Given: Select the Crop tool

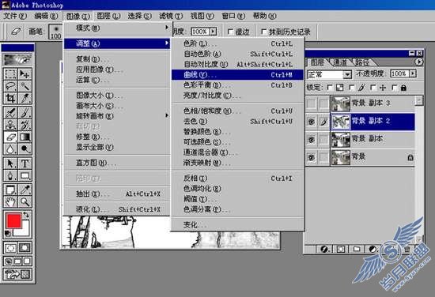Looking at the screenshot, I should click(10, 98).
